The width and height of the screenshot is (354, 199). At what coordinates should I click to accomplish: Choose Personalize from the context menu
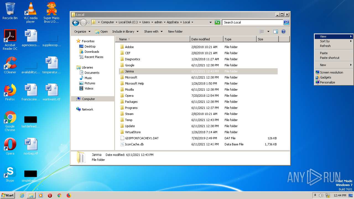tap(334, 82)
